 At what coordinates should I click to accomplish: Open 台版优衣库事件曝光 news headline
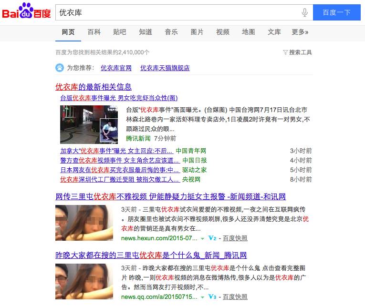tap(119, 98)
